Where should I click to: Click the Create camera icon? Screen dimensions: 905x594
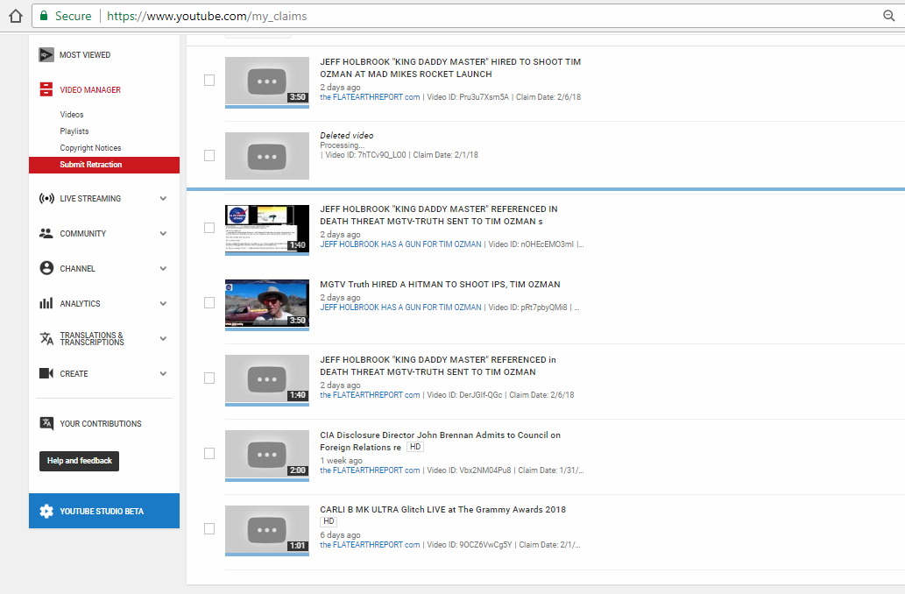pos(46,373)
